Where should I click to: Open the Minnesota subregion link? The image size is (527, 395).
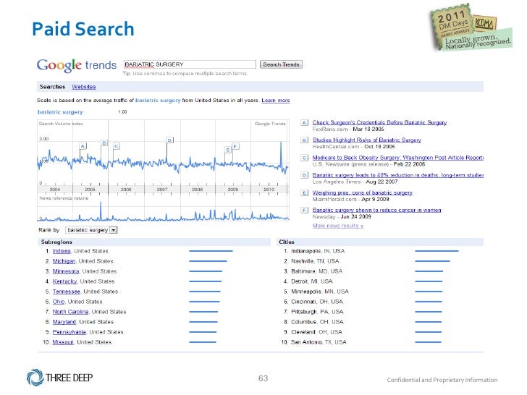66,271
